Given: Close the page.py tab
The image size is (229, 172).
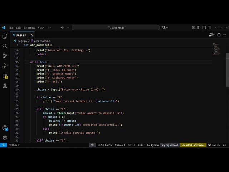Looking at the screenshot, I should pyautogui.click(x=31, y=35).
